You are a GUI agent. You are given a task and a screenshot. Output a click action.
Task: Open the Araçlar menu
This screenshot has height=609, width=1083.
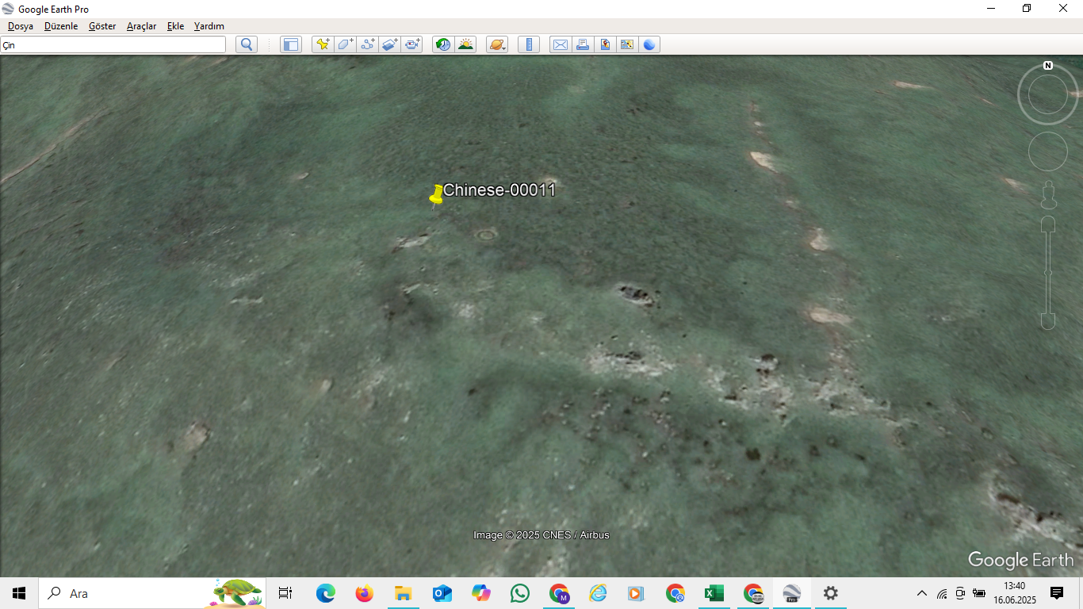coord(142,26)
